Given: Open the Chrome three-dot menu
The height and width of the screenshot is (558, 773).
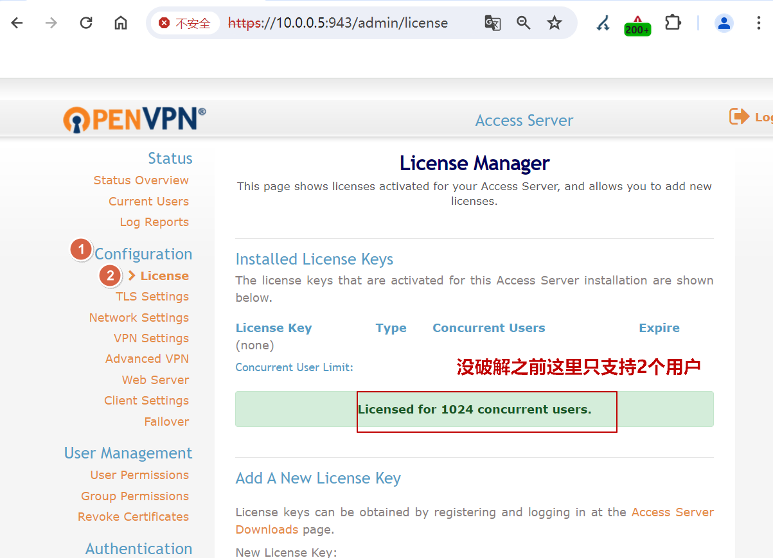Looking at the screenshot, I should coord(758,22).
